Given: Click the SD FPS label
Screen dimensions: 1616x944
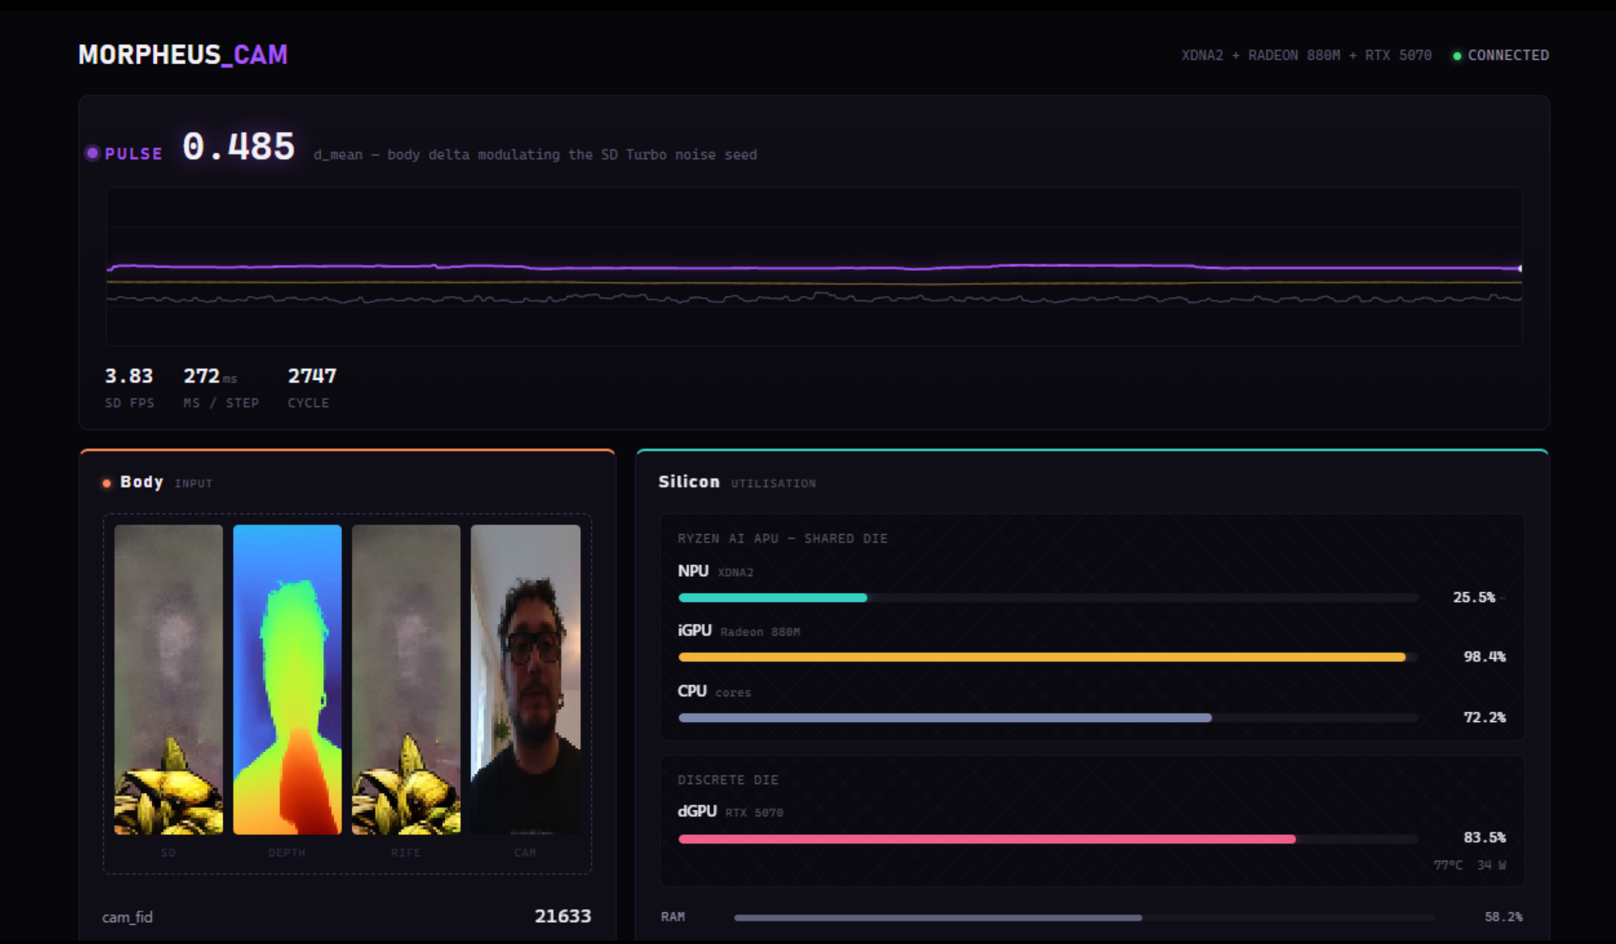Looking at the screenshot, I should [x=130, y=403].
